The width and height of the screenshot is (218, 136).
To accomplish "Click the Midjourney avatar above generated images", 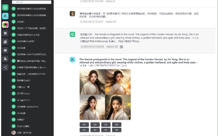I will [72, 60].
